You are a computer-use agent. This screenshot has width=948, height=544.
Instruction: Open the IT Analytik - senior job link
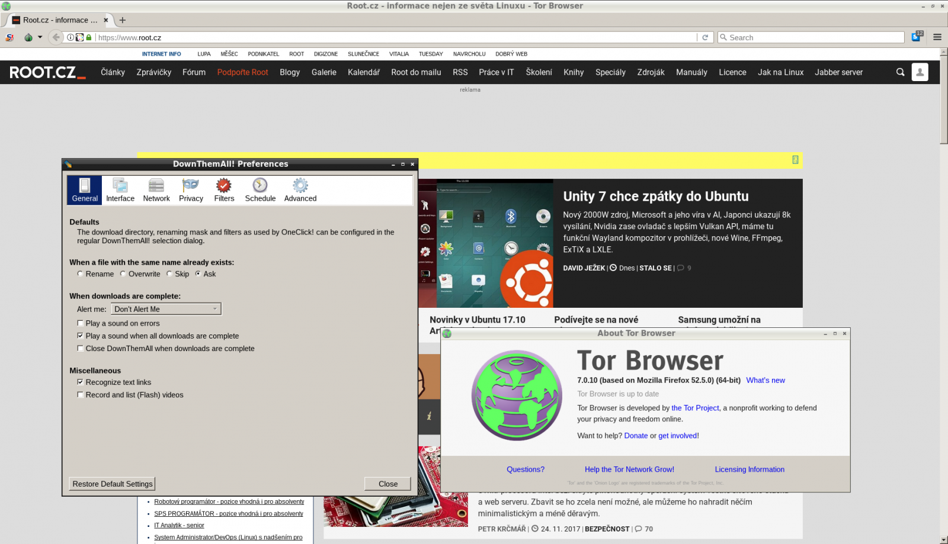[179, 526]
